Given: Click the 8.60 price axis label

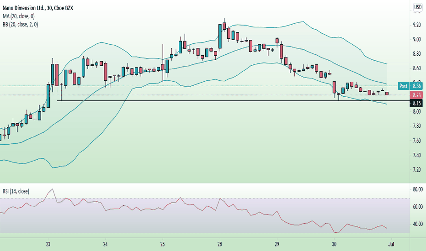Looking at the screenshot, I should pos(417,68).
